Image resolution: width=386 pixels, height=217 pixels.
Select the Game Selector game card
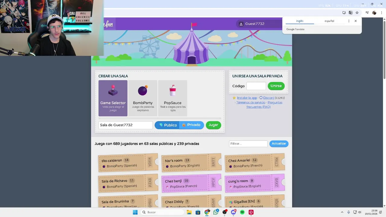click(x=113, y=98)
